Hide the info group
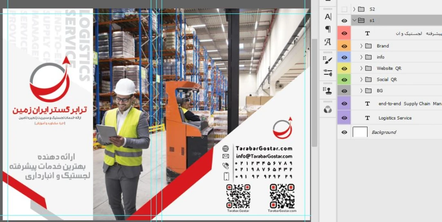Viewport: 442px width, 222px height. pos(344,57)
